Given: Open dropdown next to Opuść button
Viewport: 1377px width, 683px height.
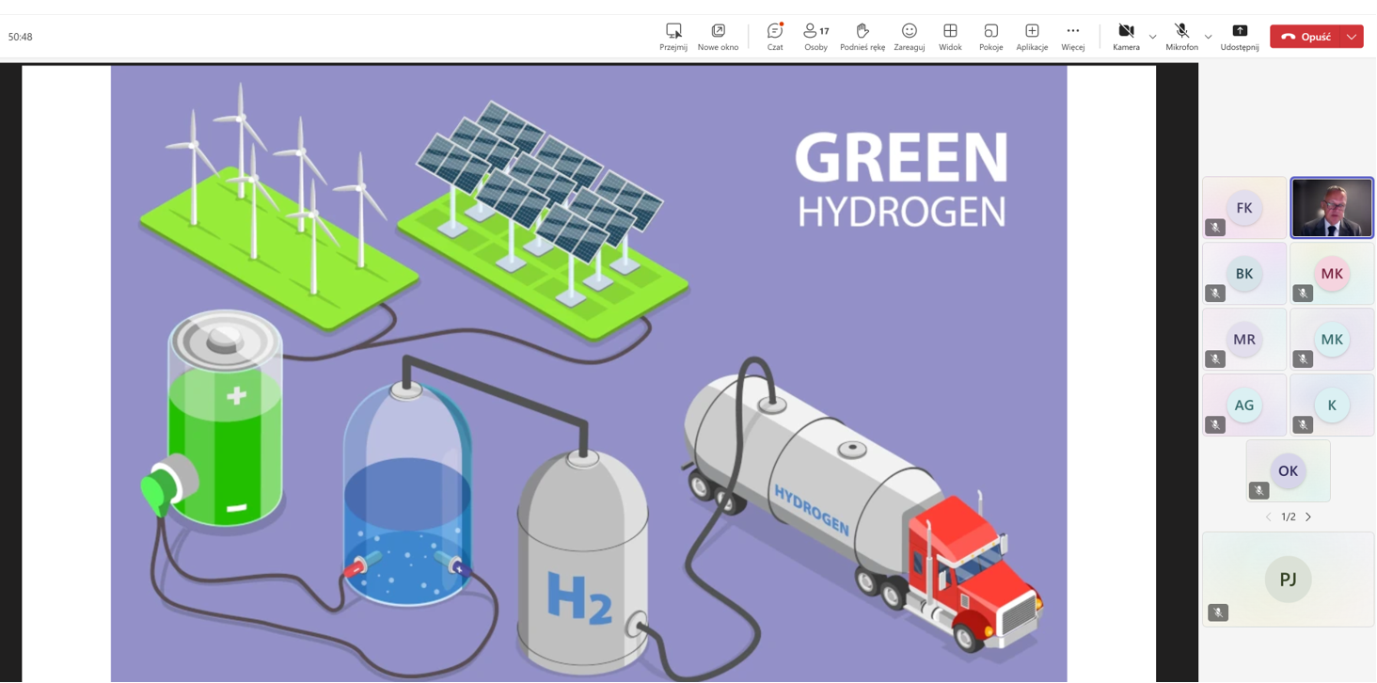Looking at the screenshot, I should (x=1352, y=37).
